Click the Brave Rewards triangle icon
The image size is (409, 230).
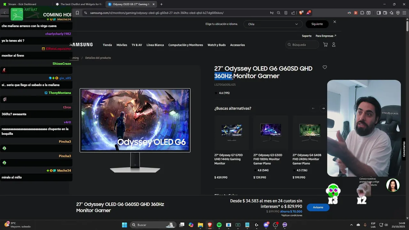coord(308,13)
